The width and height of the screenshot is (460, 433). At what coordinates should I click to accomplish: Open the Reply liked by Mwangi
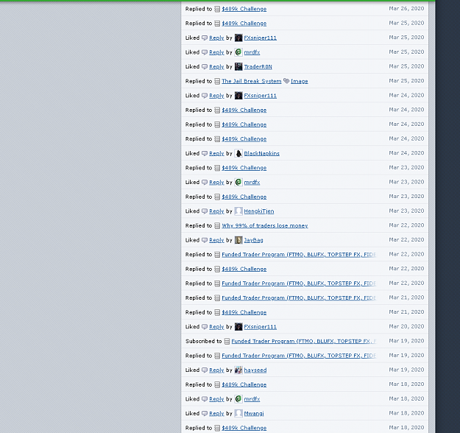[x=216, y=413]
